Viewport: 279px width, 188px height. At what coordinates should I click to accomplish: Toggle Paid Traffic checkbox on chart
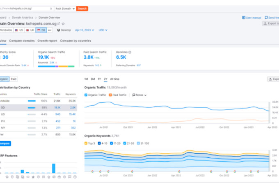[110, 95]
